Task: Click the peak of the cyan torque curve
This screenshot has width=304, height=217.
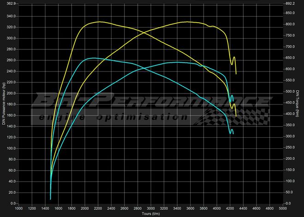Action: tap(94, 58)
